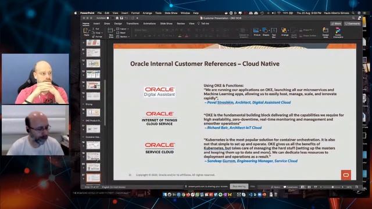This screenshot has height=209, width=372.
Task: Adjust the zoom slider in status bar
Action: (x=332, y=187)
